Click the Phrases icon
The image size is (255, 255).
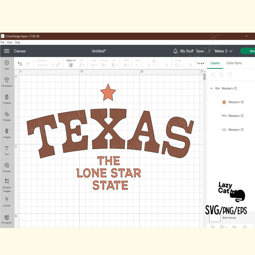point(7,167)
